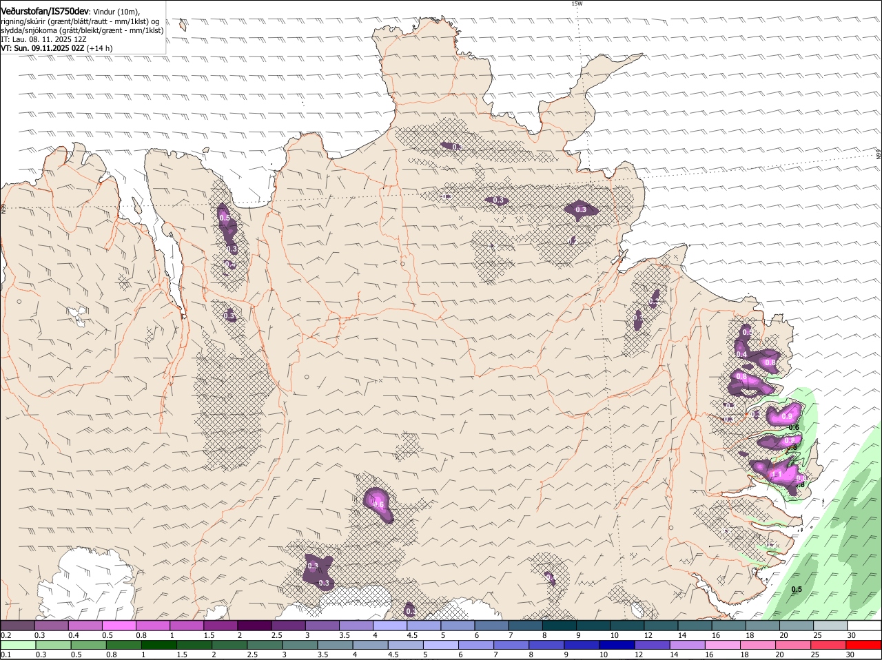Click the white swatch after 30 in purple-row scale
The width and height of the screenshot is (882, 660).
click(x=864, y=626)
